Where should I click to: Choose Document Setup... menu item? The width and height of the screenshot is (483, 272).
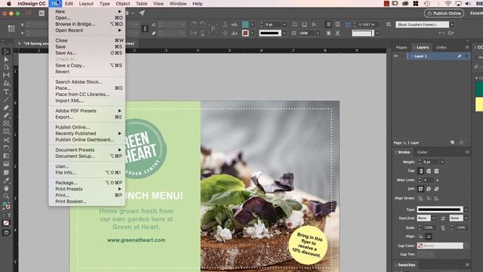[75, 156]
